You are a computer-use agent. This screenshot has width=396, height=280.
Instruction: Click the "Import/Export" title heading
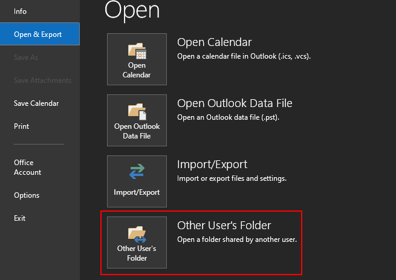(x=212, y=164)
